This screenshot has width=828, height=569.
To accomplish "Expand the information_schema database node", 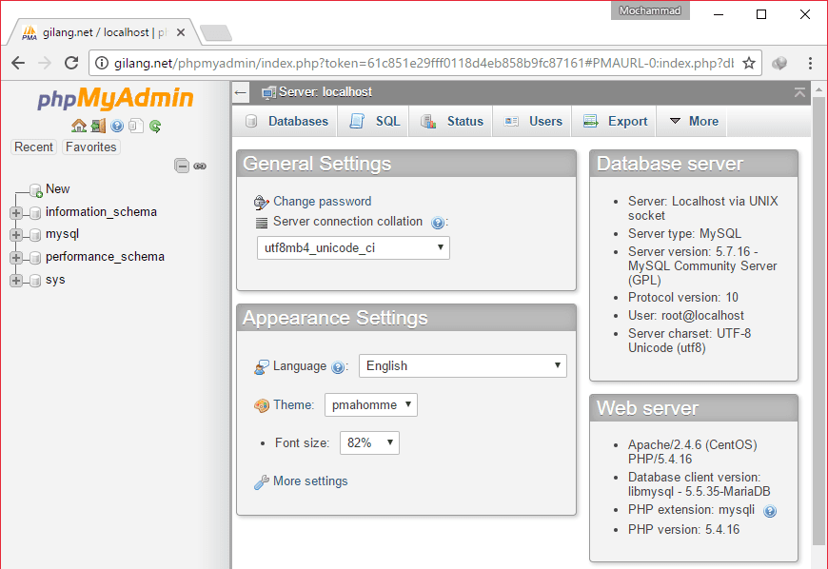I will point(16,212).
